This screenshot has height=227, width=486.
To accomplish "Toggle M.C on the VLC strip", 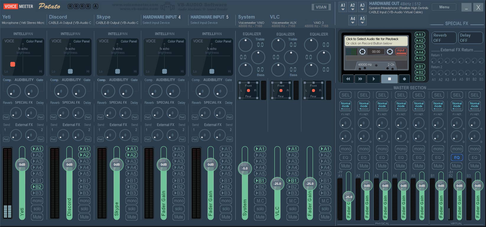I will point(293,201).
